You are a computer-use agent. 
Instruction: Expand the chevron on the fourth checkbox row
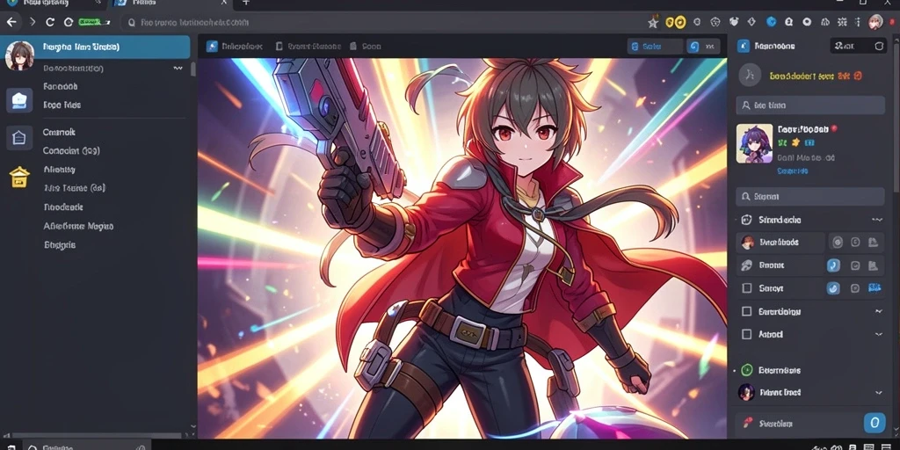click(878, 311)
